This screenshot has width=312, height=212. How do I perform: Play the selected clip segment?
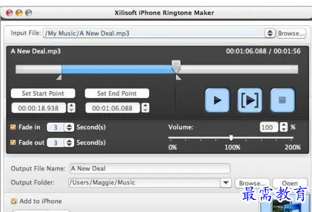pyautogui.click(x=250, y=100)
